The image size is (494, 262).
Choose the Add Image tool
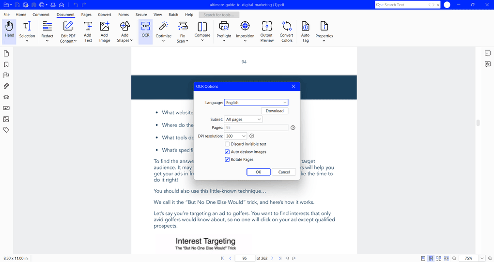pyautogui.click(x=104, y=31)
